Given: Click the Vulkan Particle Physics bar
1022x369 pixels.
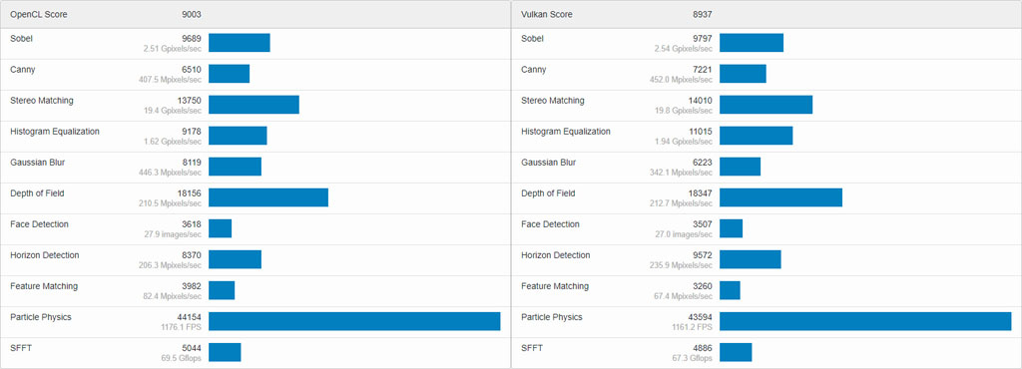Looking at the screenshot, I should 865,321.
